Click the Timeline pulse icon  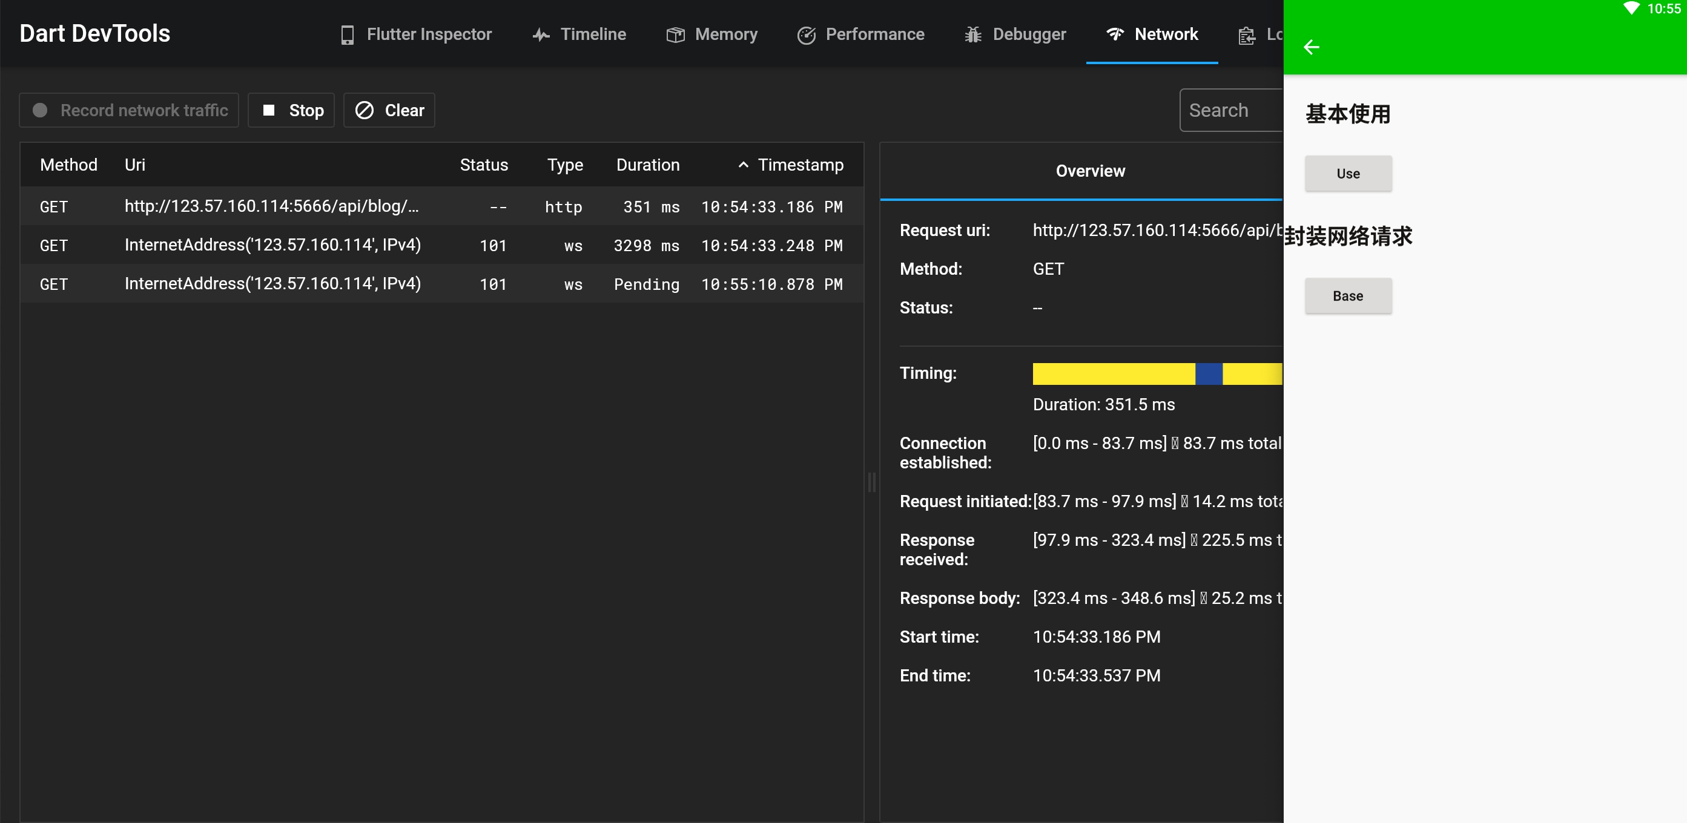click(541, 34)
